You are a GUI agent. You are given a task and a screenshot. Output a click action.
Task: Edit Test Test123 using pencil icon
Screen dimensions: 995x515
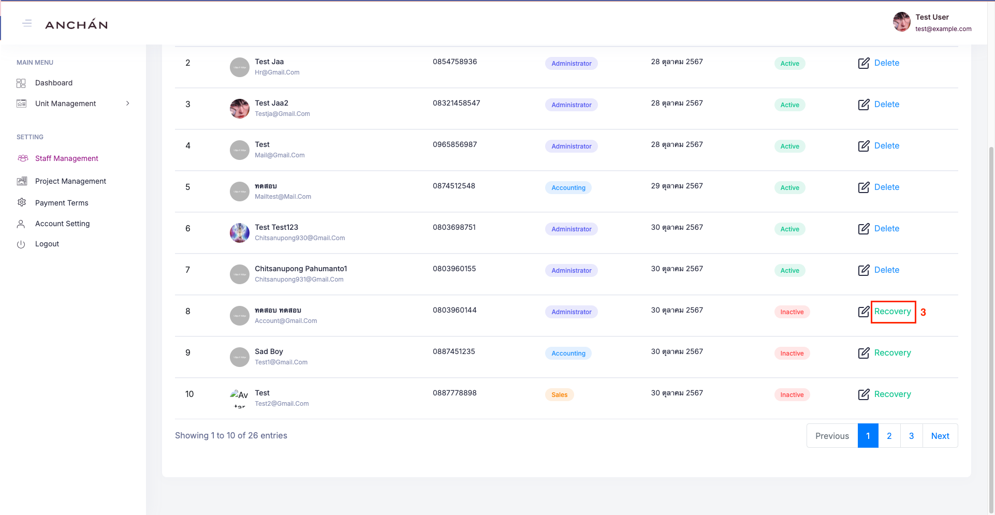[x=864, y=229]
